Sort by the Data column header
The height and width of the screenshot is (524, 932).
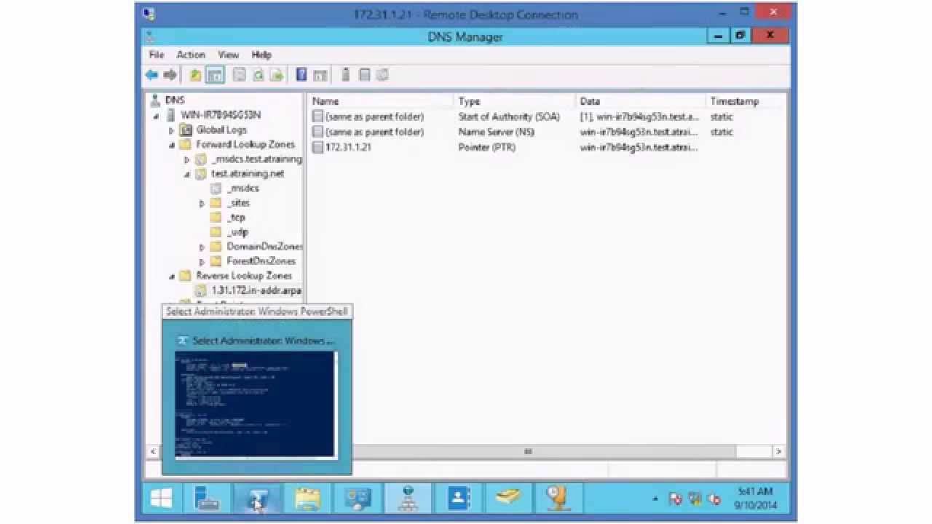click(x=641, y=101)
